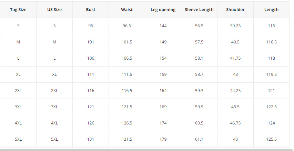Click bust value 126 in the 4XL row
The width and height of the screenshot is (294, 151).
click(91, 123)
